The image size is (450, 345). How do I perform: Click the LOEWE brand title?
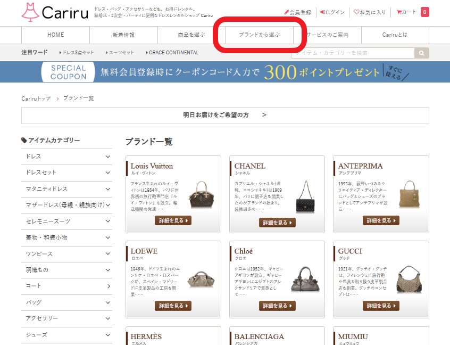click(144, 251)
